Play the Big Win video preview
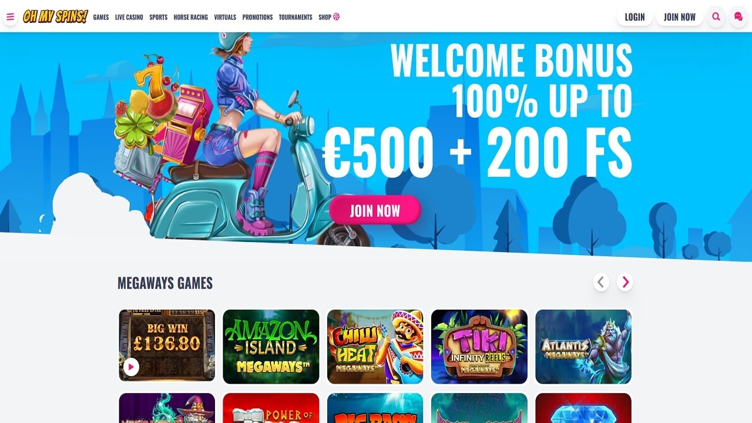Image resolution: width=752 pixels, height=423 pixels. 131,367
